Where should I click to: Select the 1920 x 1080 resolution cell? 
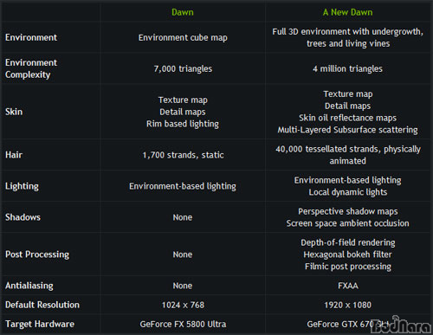(x=347, y=305)
